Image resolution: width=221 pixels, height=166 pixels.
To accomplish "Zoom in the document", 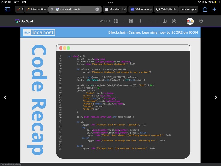I will point(140,21).
